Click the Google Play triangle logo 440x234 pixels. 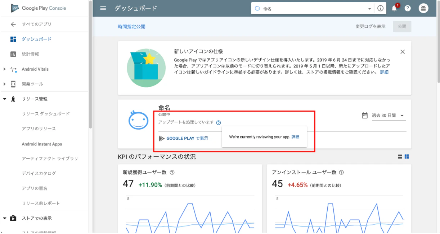(x=162, y=138)
